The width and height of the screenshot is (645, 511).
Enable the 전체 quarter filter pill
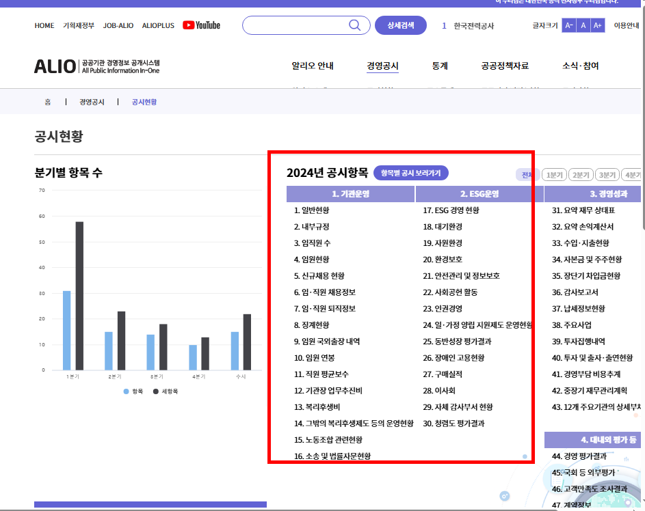(526, 174)
